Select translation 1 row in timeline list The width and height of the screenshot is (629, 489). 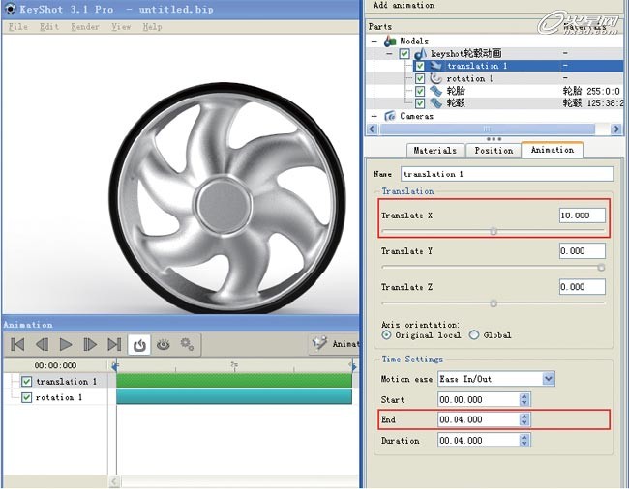pos(55,382)
